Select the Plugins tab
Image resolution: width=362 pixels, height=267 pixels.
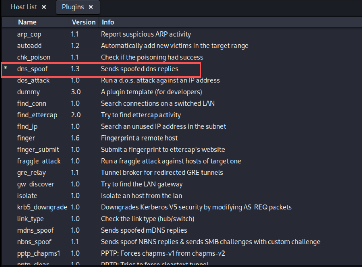pos(73,7)
